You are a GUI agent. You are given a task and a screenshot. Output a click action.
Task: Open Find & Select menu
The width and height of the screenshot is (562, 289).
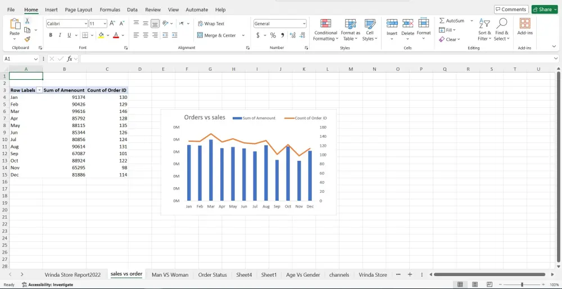point(502,30)
